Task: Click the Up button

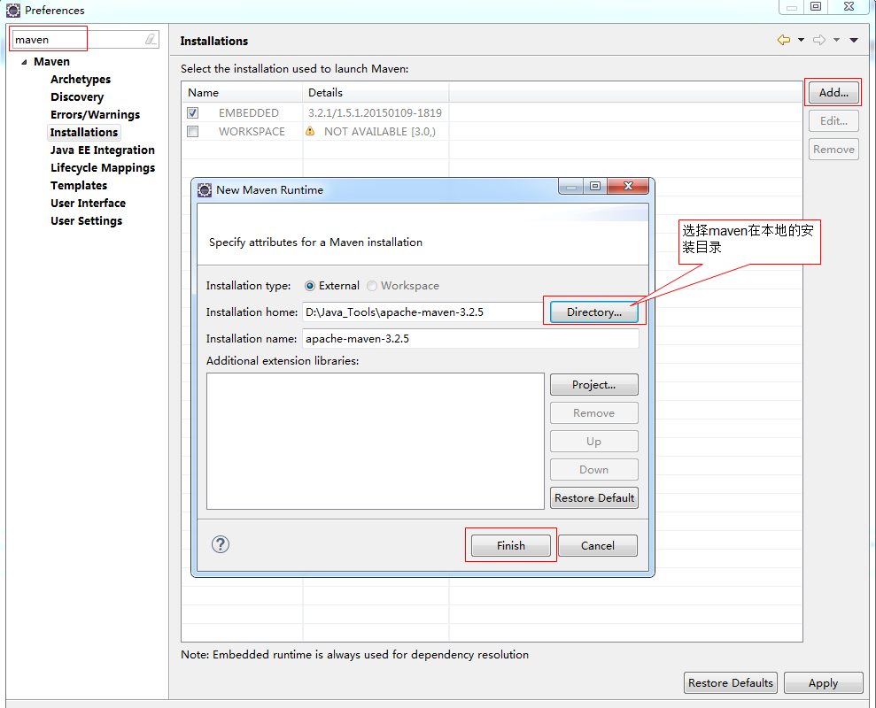Action: (593, 442)
